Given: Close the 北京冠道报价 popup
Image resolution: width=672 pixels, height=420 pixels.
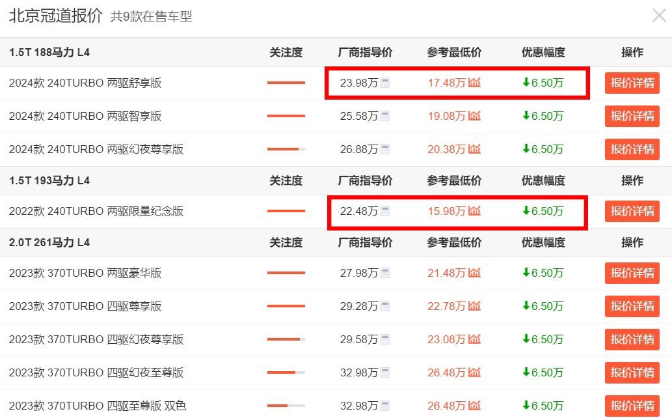Looking at the screenshot, I should (x=659, y=16).
